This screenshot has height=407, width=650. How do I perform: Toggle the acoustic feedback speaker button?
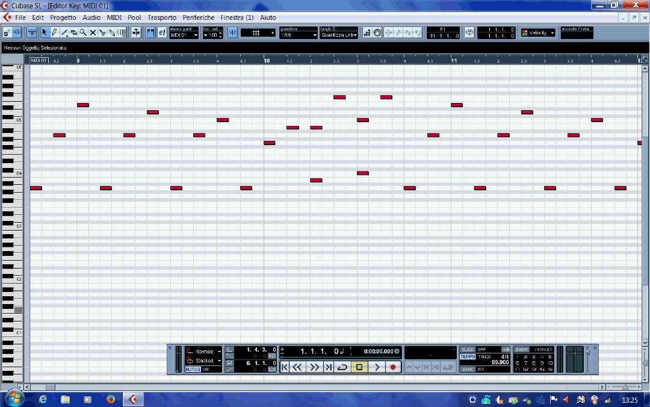point(17,33)
